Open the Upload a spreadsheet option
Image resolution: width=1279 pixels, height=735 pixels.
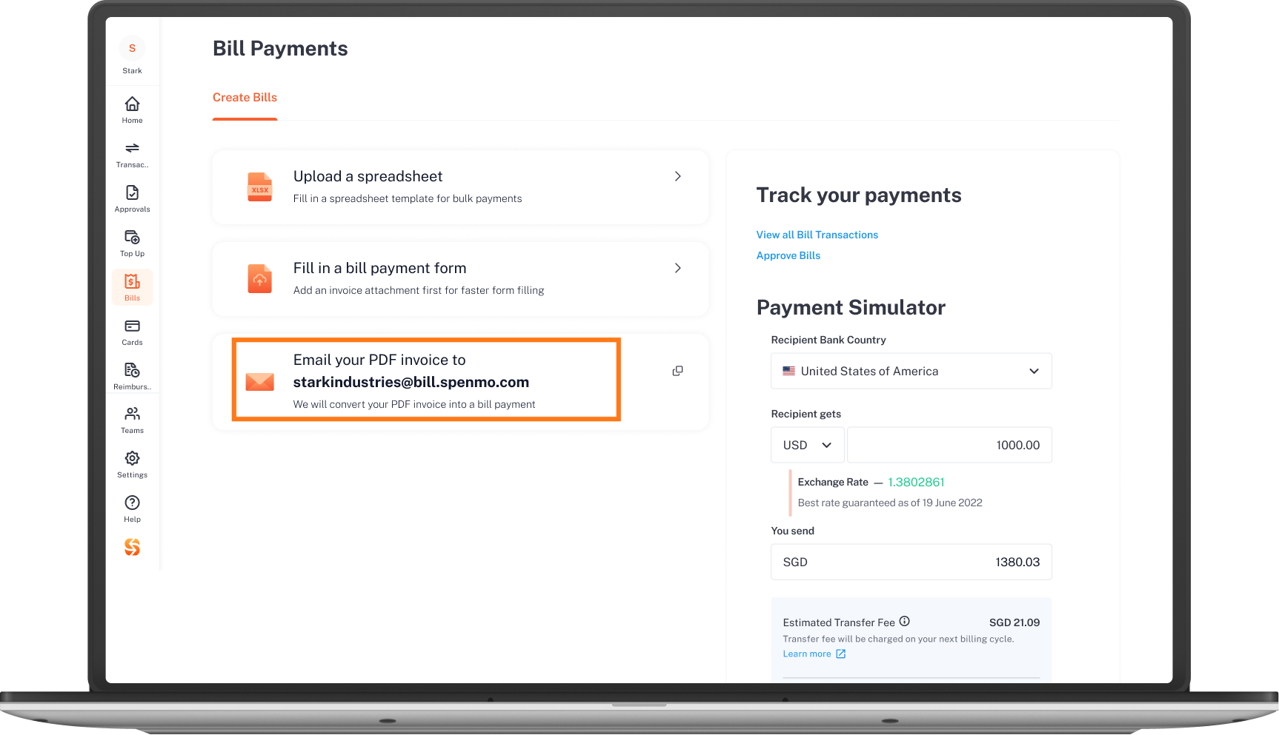pos(460,187)
